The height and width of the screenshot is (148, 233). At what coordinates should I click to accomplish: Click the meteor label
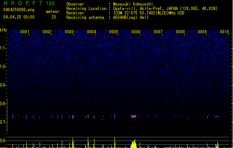click(53, 11)
